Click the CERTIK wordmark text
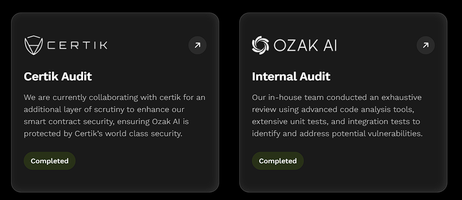 click(78, 45)
